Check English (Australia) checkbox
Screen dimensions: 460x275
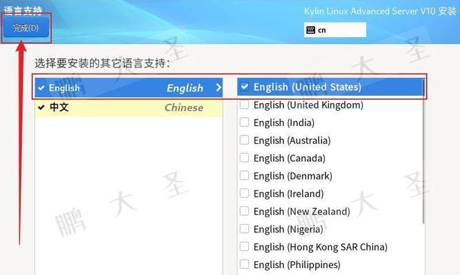pos(244,140)
